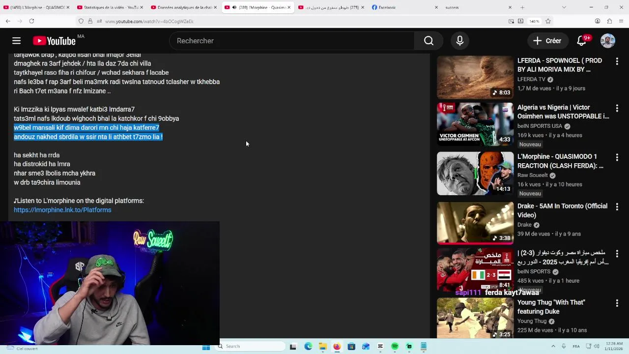This screenshot has height=354, width=629.
Task: Open Drake 5AM in Toronto title
Action: click(x=562, y=210)
